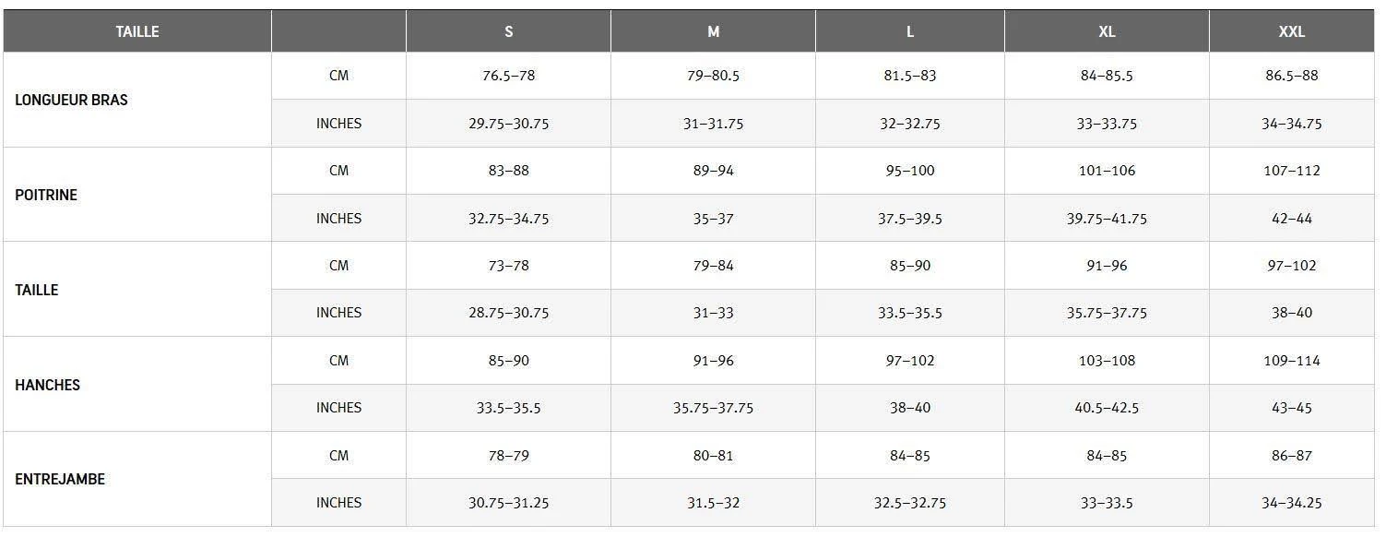This screenshot has height=537, width=1386.
Task: Click the 76.5–78 arm length cell
Action: tap(508, 76)
